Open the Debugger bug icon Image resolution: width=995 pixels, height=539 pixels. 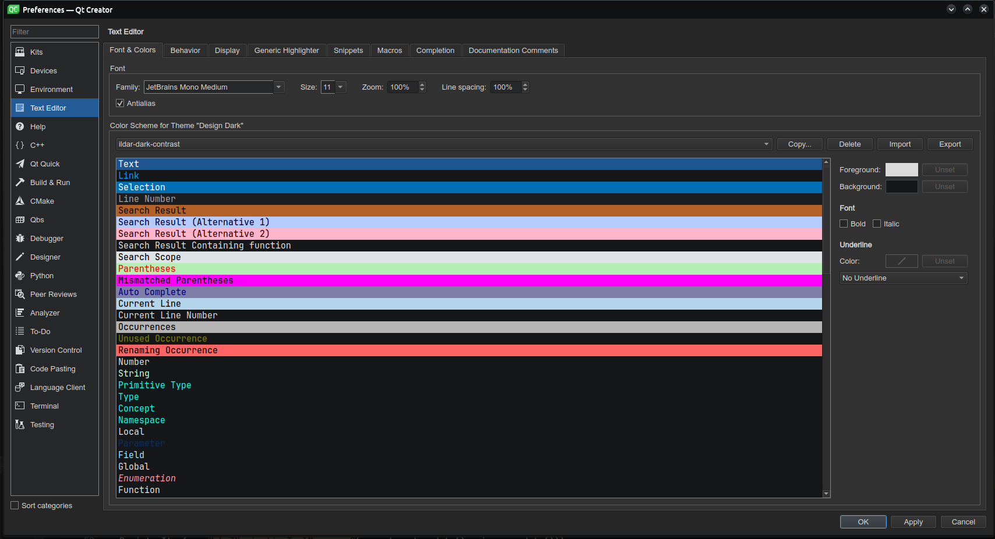coord(20,238)
